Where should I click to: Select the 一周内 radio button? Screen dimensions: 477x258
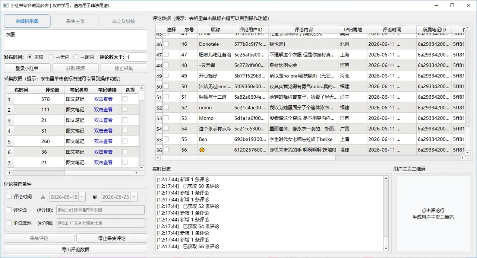click(76, 57)
